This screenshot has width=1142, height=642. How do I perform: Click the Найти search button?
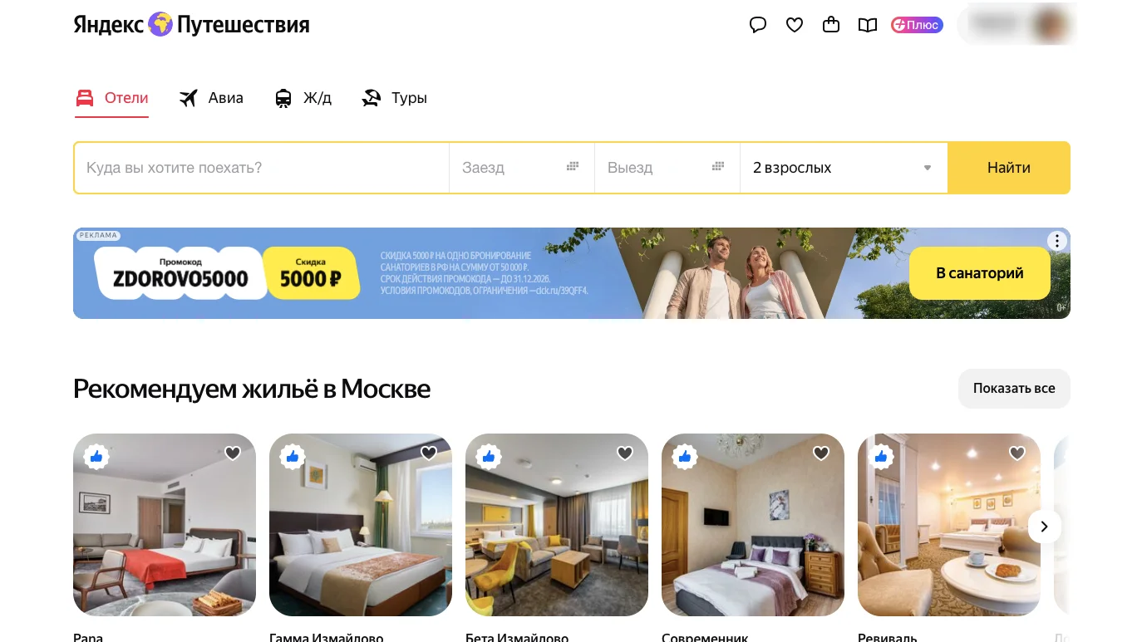1009,168
